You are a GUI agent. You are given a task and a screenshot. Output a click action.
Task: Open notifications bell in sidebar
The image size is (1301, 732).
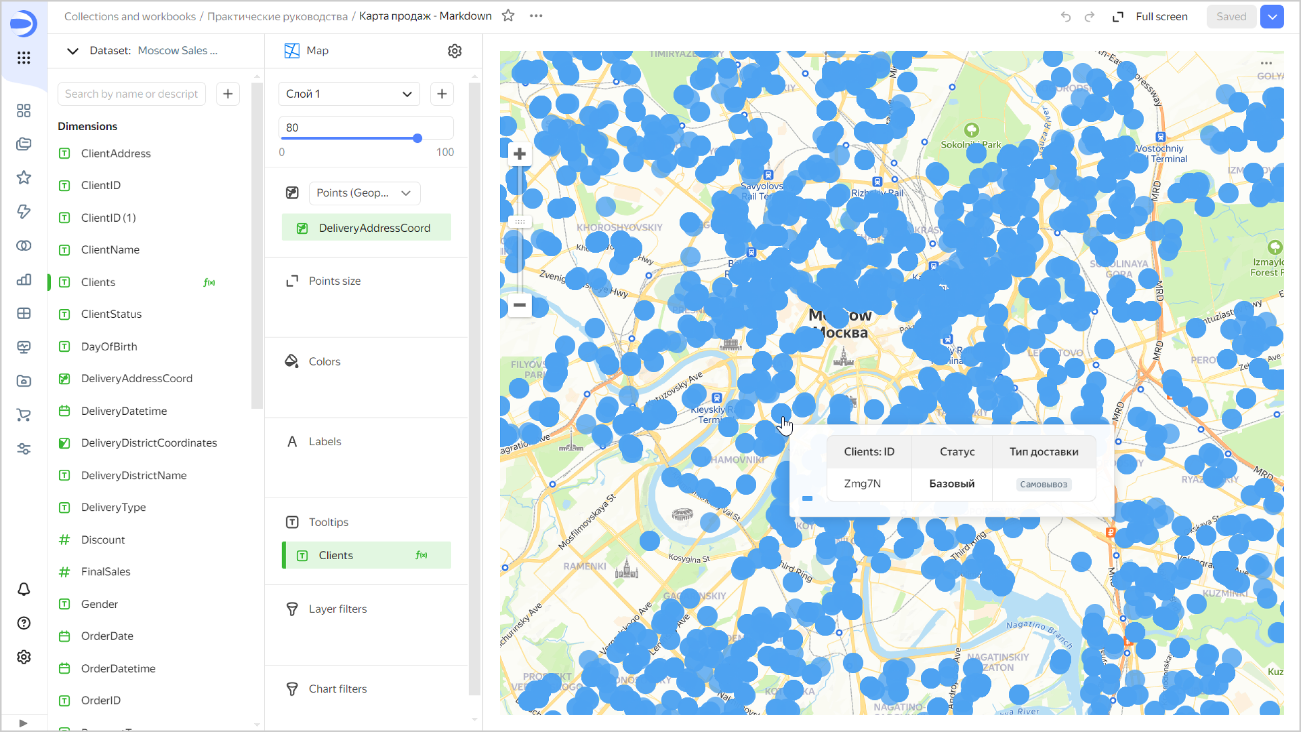tap(23, 589)
